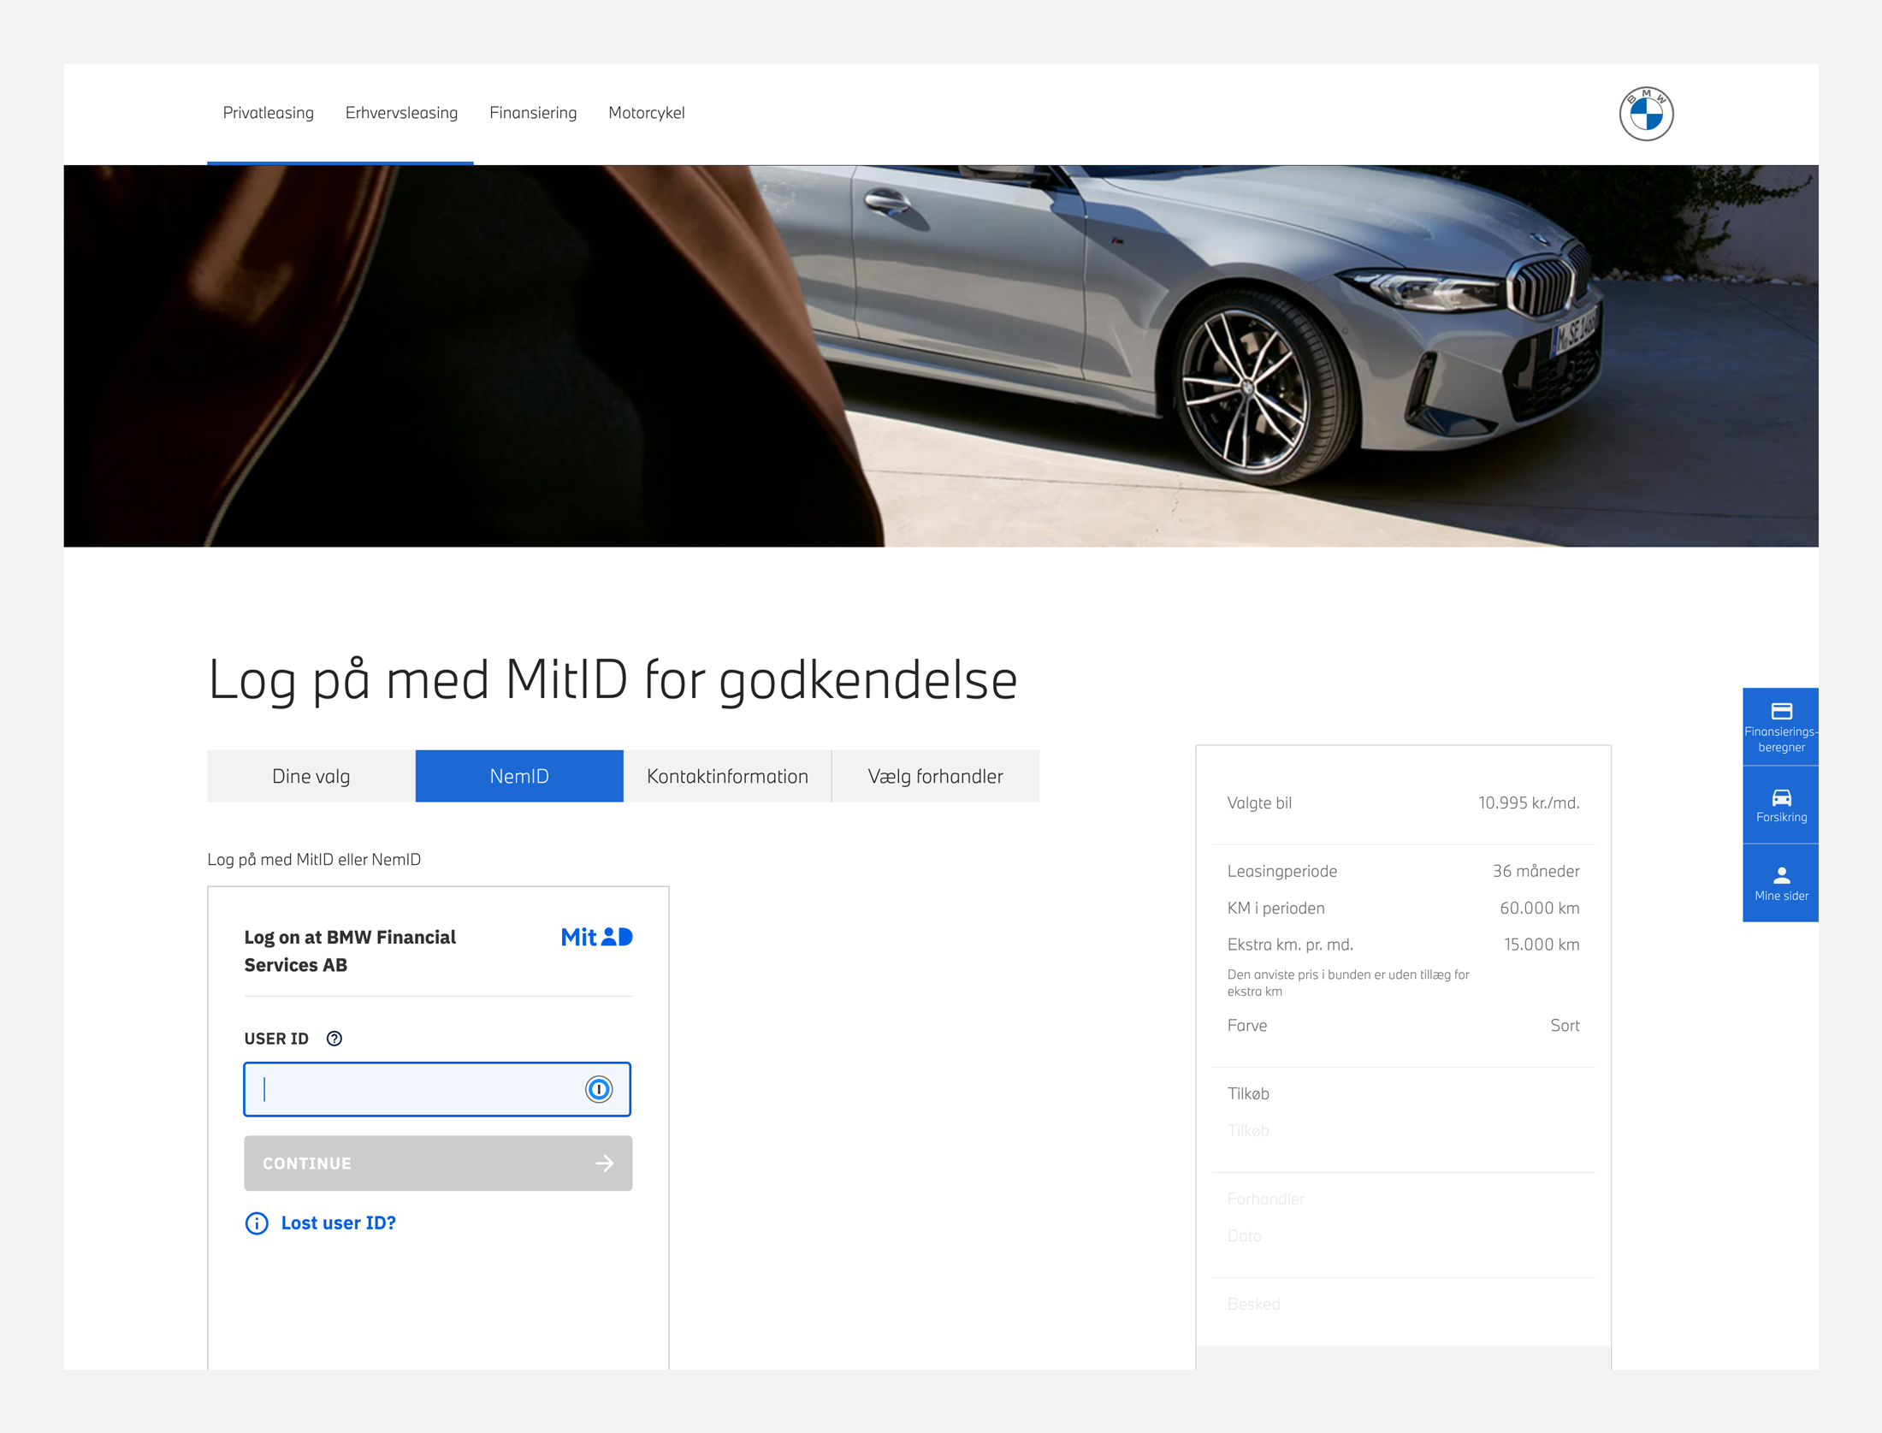This screenshot has height=1433, width=1882.
Task: Select the Vælg forhandler step tab
Action: pos(935,776)
